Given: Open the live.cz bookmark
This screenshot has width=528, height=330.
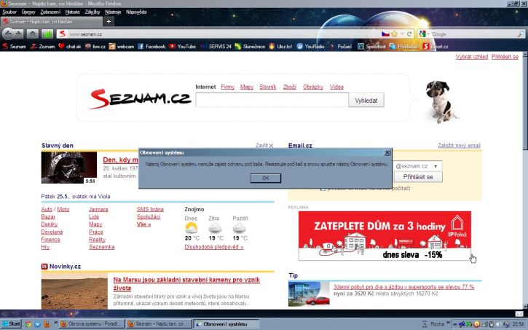Looking at the screenshot, I should point(95,47).
